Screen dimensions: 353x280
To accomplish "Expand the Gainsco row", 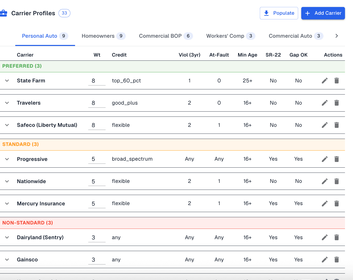I will 7,260.
